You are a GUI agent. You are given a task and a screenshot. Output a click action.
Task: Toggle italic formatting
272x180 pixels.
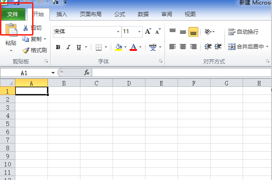(69, 47)
